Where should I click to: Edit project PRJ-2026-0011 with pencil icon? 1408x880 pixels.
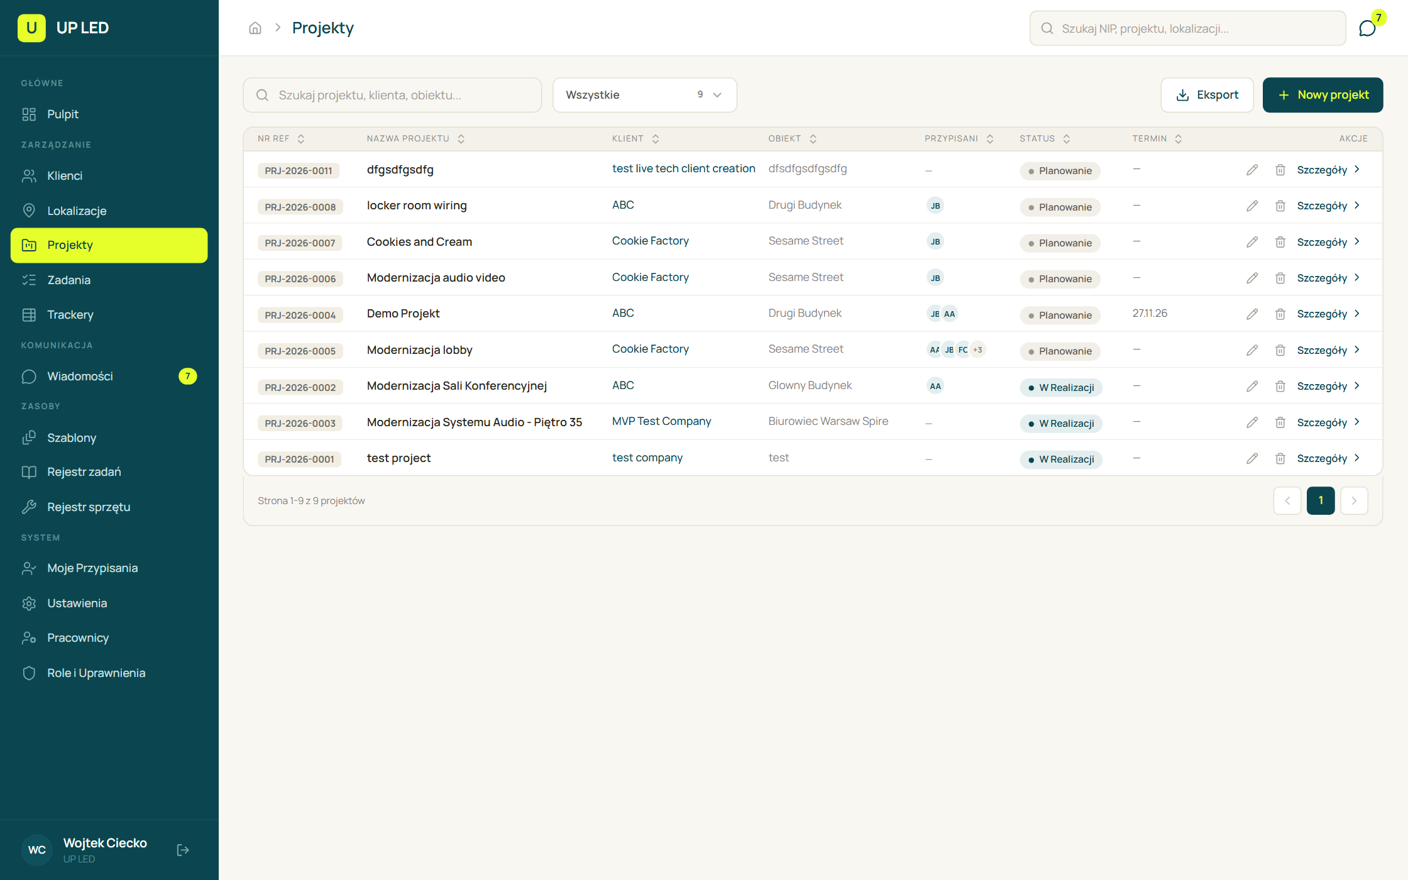click(1252, 170)
